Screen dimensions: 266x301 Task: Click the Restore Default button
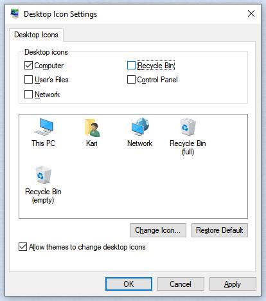pyautogui.click(x=220, y=230)
